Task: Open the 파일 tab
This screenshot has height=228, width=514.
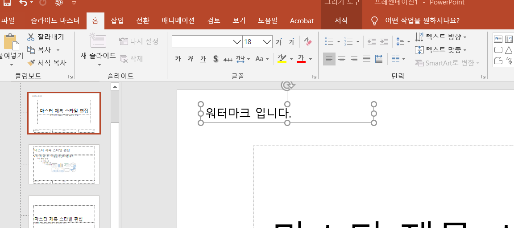Action: (x=8, y=20)
